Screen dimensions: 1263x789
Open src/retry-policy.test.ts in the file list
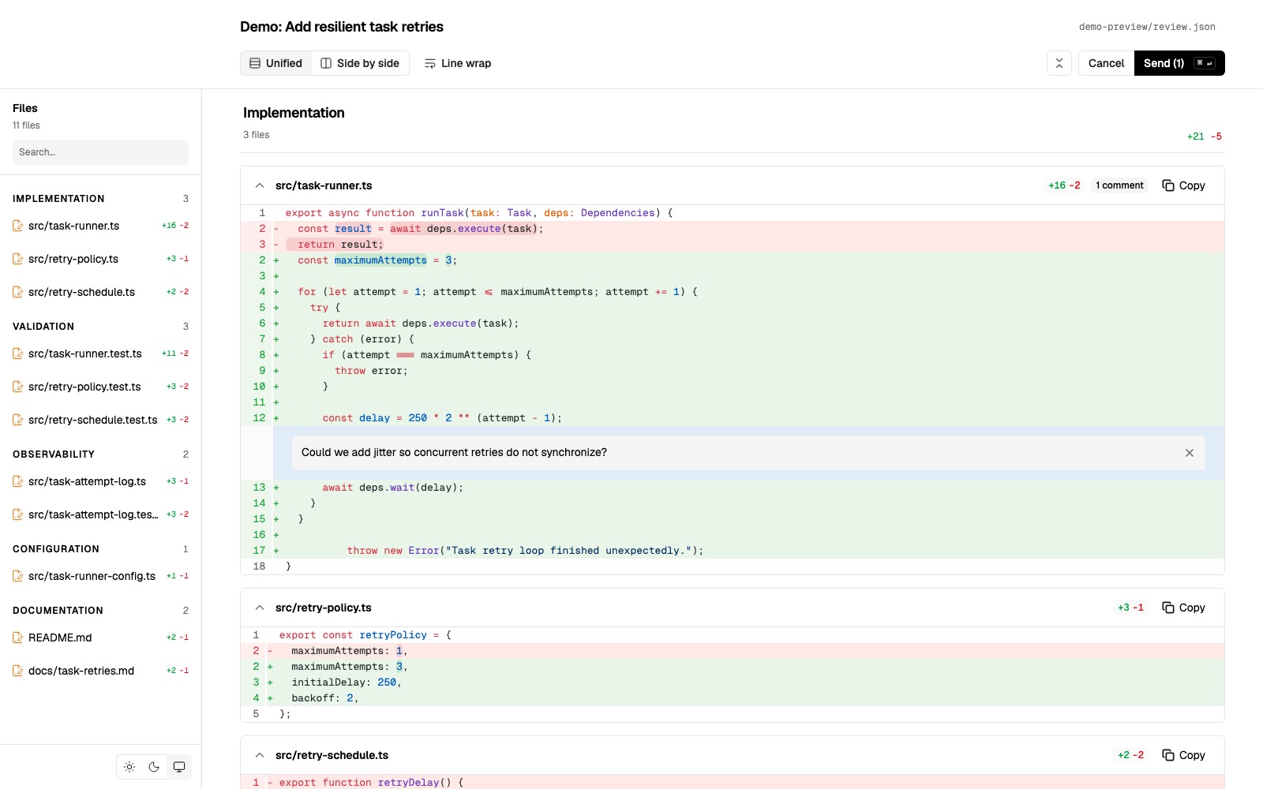100,387
